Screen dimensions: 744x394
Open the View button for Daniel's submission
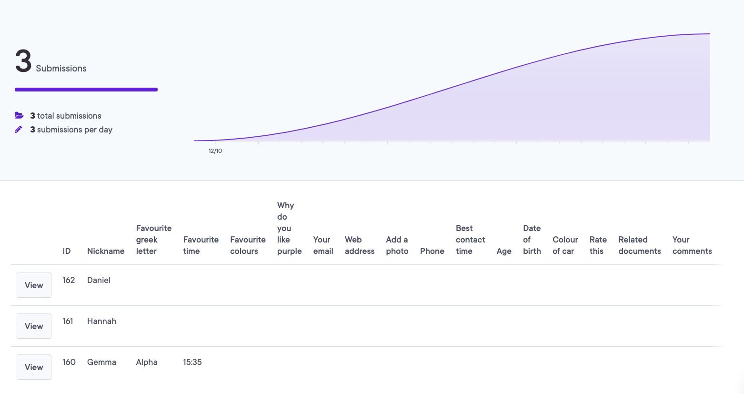pos(34,285)
